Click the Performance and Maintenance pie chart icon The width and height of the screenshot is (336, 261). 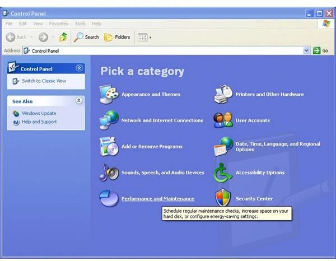109,198
